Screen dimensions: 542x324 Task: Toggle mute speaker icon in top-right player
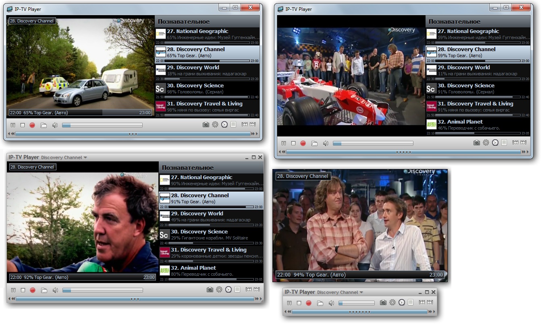tap(326, 143)
